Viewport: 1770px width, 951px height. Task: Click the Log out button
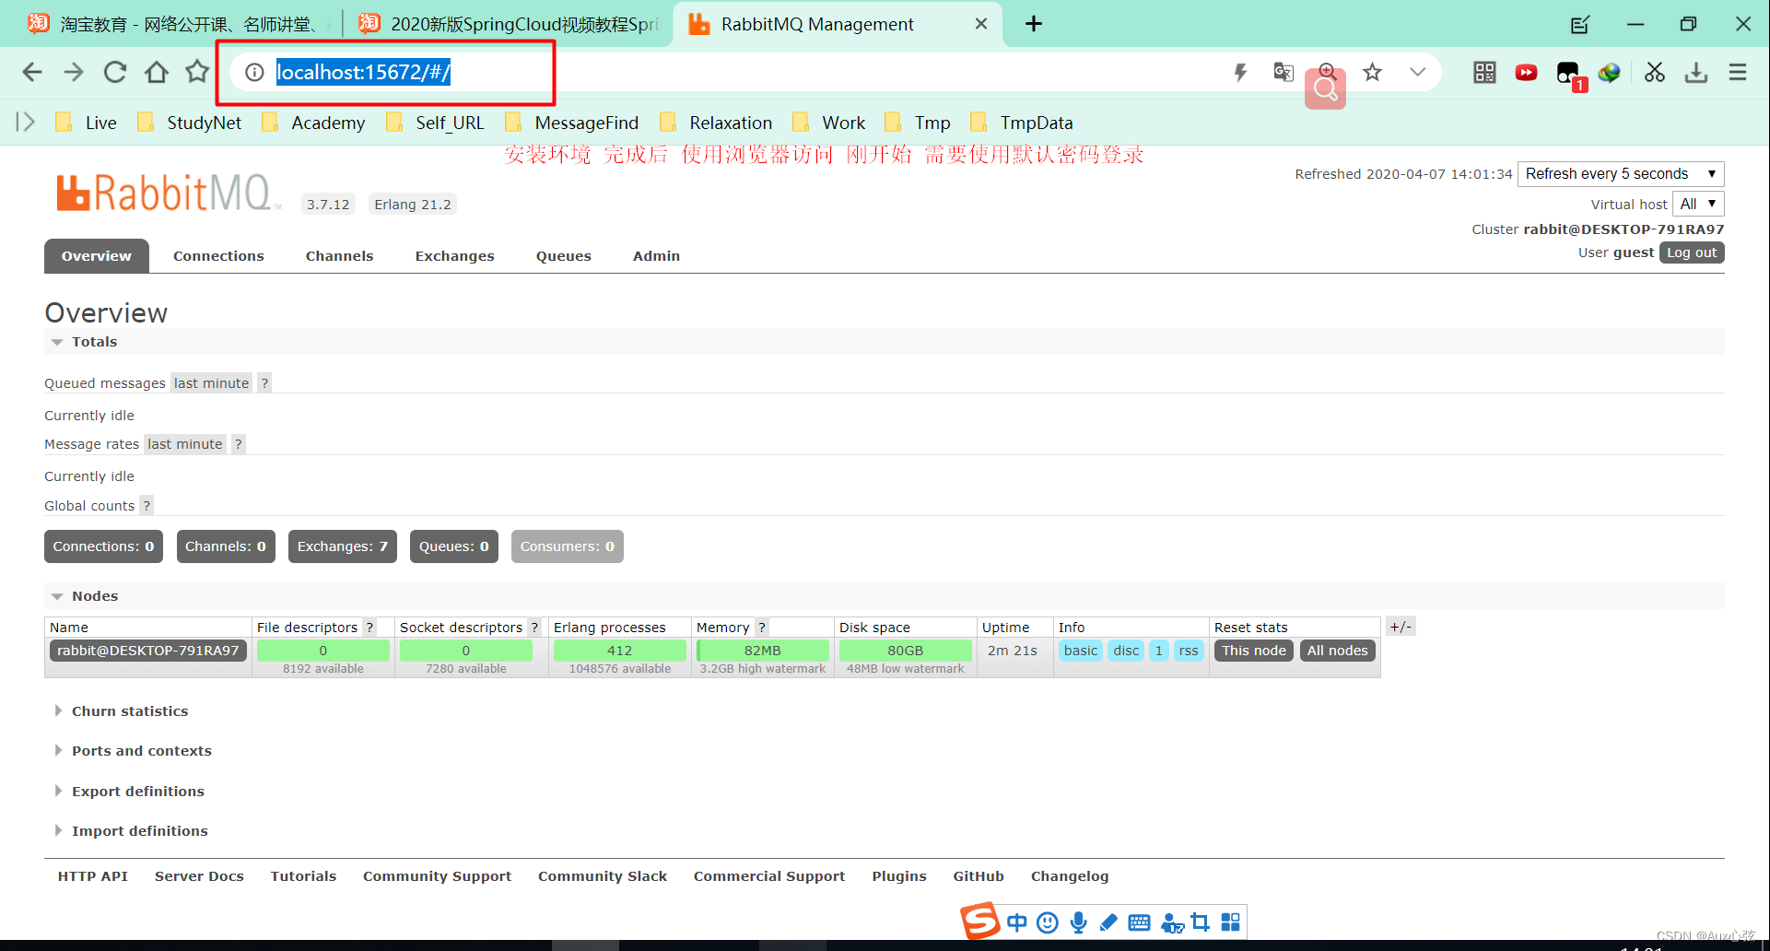coord(1691,252)
